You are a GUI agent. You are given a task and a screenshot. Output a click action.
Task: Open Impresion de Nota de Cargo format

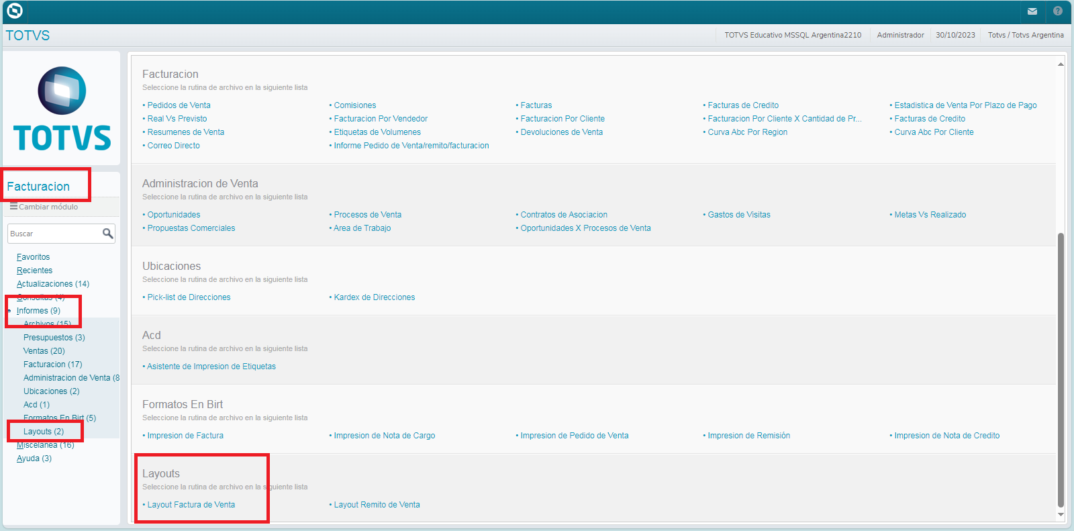click(385, 436)
